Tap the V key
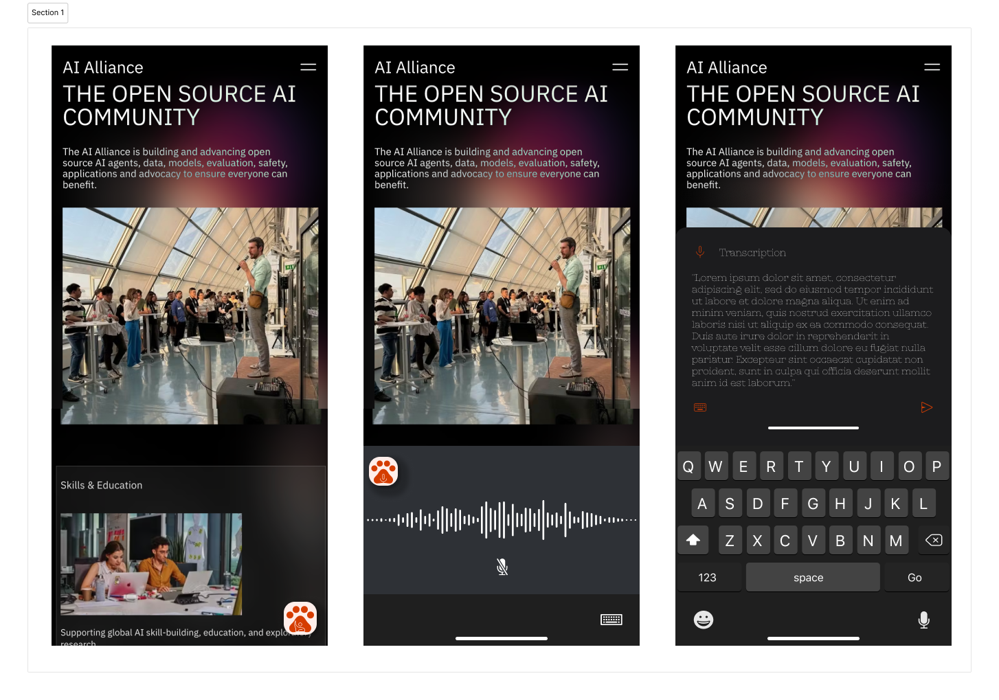Image resolution: width=999 pixels, height=700 pixels. (813, 541)
